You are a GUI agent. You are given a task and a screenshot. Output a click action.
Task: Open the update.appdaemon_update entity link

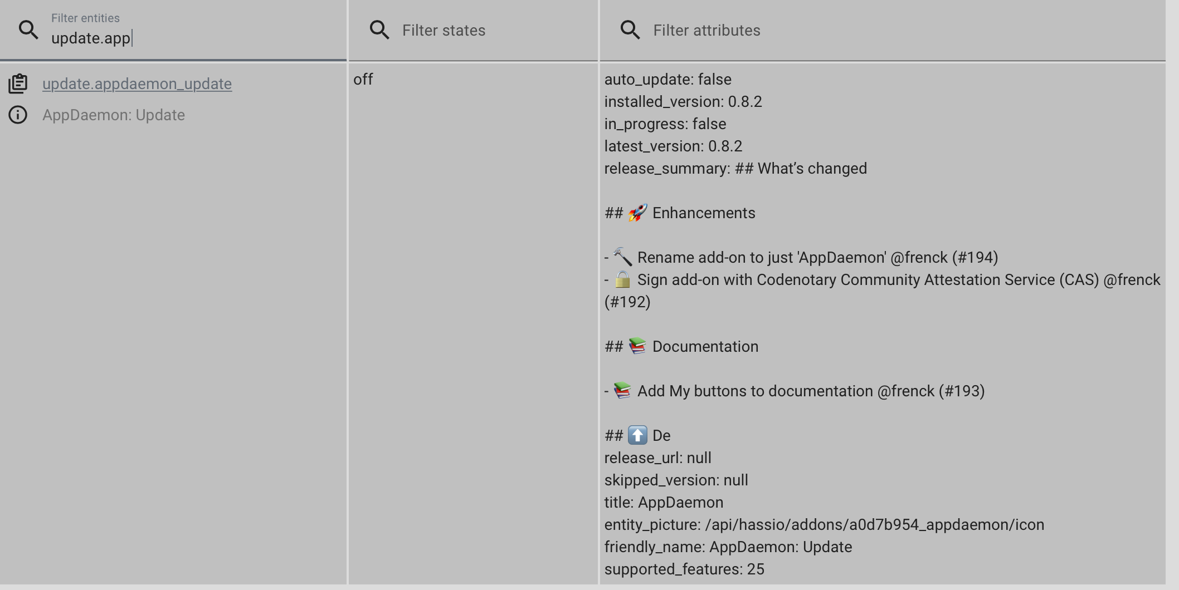137,83
